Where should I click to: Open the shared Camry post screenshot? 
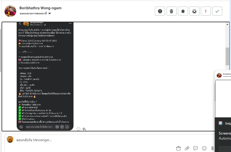click(x=45, y=76)
